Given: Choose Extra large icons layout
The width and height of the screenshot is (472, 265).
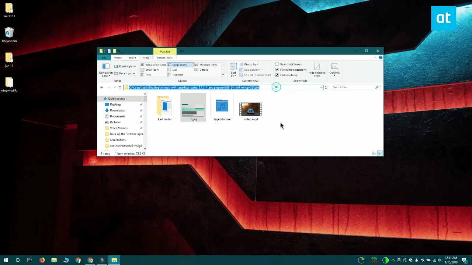Looking at the screenshot, I should (x=153, y=65).
